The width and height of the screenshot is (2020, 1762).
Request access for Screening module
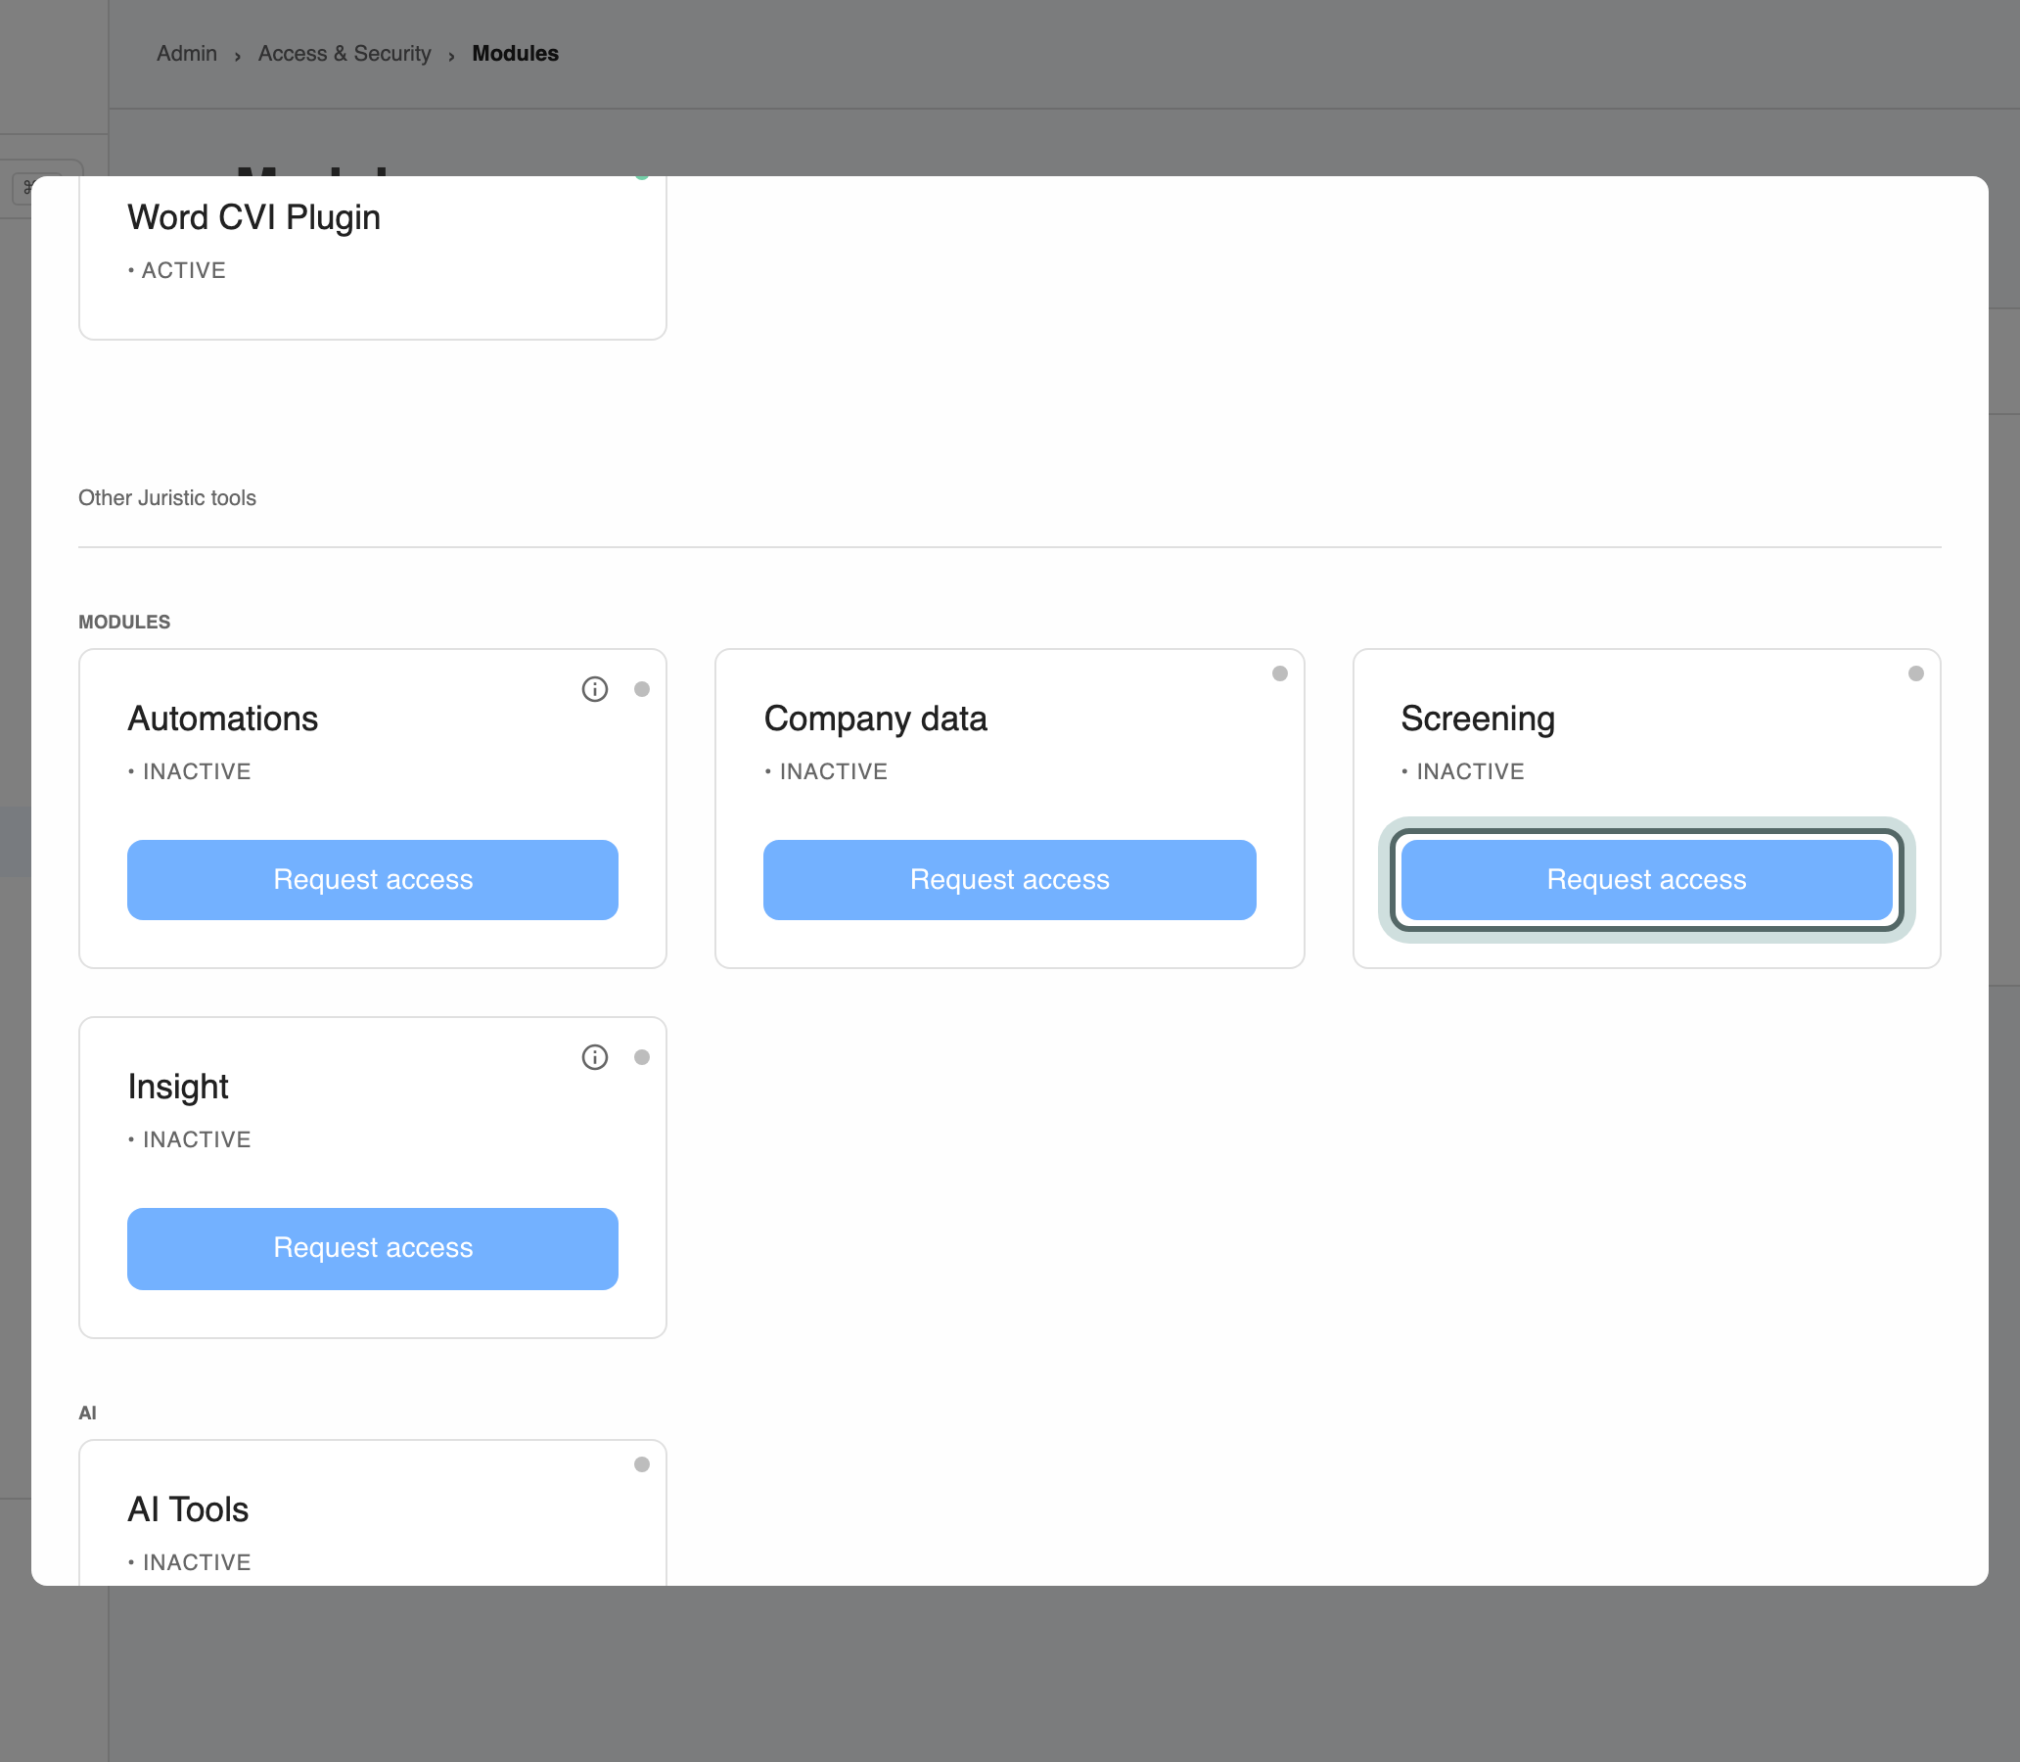(1646, 880)
